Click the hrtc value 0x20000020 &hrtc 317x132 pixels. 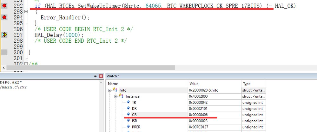click(203, 90)
